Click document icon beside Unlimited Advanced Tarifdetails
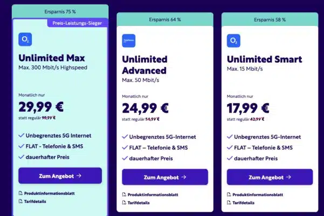Viewport: 324px width, 216px height. click(122, 202)
